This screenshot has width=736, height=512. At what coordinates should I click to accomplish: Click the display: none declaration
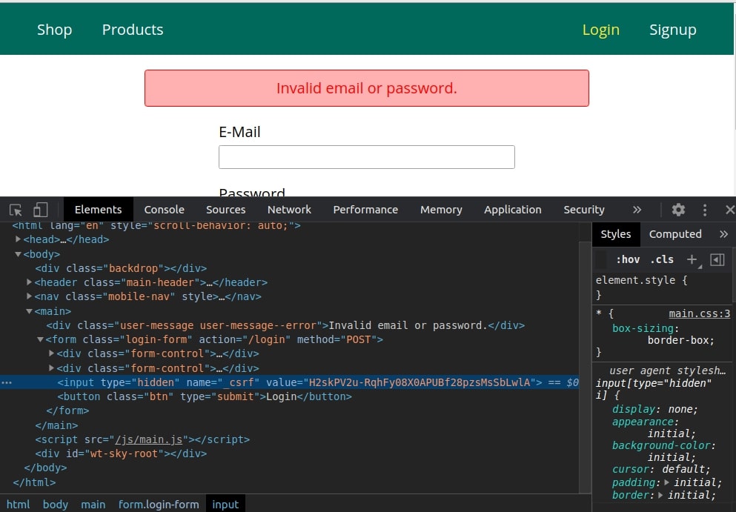tap(655, 409)
